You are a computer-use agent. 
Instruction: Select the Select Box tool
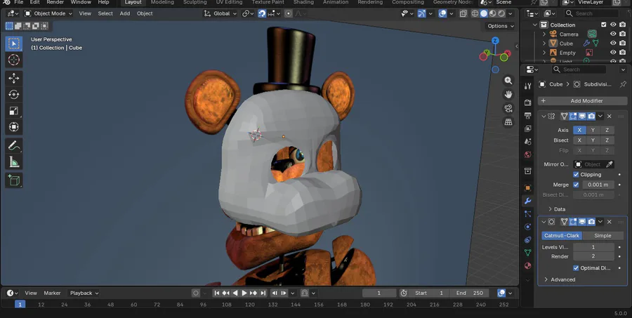[x=14, y=44]
